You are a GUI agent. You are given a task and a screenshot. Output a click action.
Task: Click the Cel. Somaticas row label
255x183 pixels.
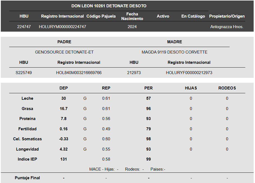tap(27, 139)
